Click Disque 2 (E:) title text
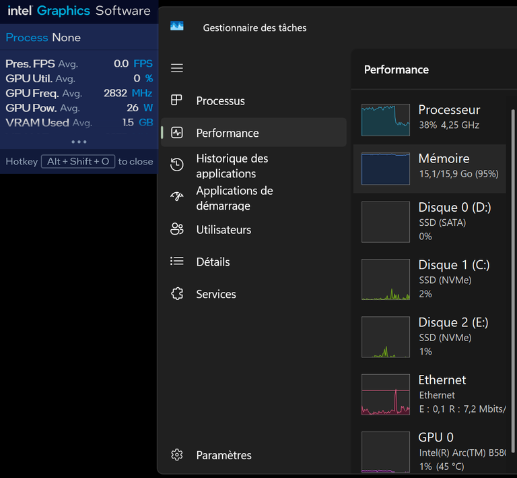 pyautogui.click(x=453, y=322)
